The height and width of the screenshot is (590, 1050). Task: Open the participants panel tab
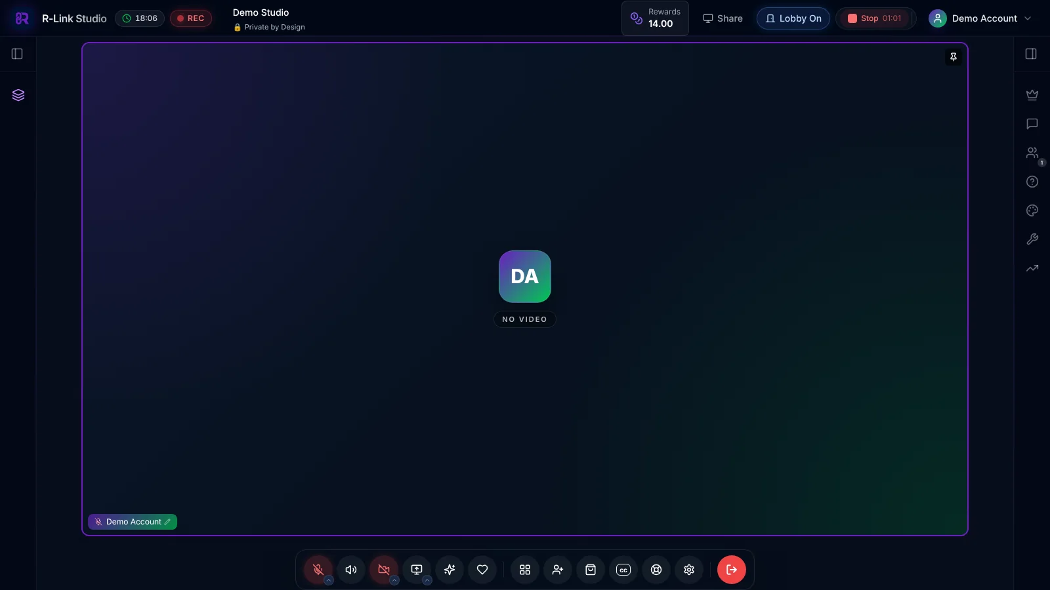click(1032, 153)
